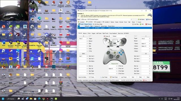Click the Y button on the controller image
This screenshot has width=181, height=101.
click(x=121, y=51)
